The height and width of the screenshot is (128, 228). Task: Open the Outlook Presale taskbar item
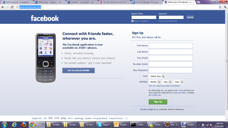click(x=121, y=125)
